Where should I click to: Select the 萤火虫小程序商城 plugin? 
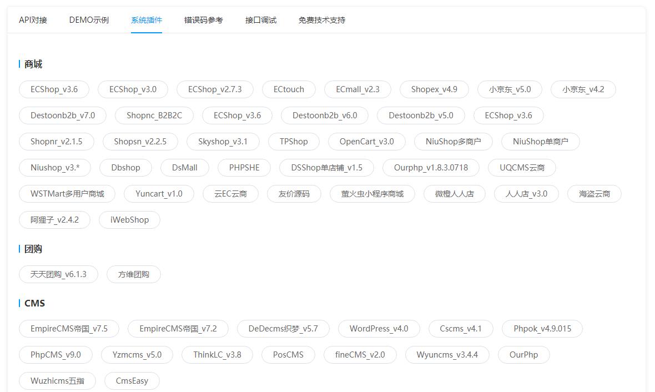click(372, 194)
